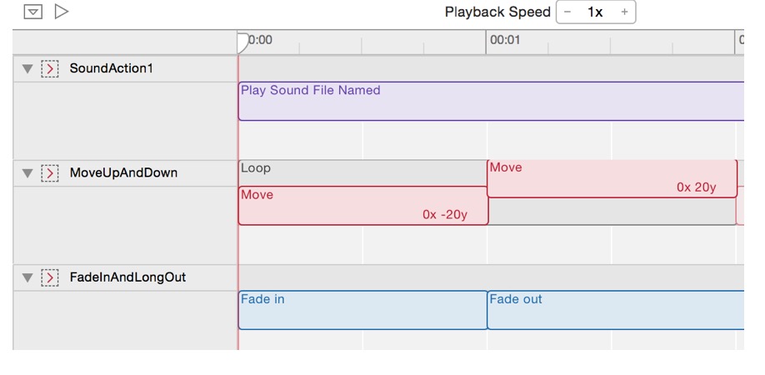765x375 pixels.
Task: Click the FadeInAndLongOut action icon
Action: [x=50, y=277]
